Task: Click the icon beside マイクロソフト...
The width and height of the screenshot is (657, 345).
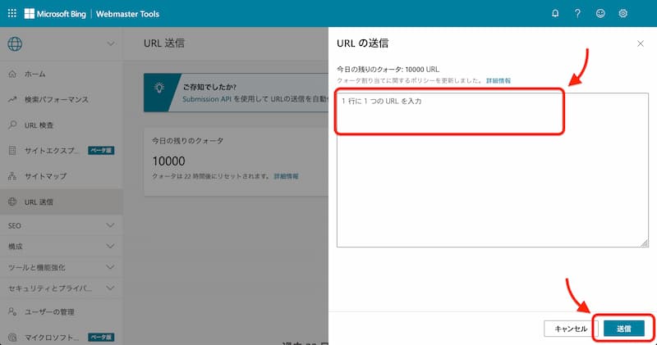Action: (x=12, y=337)
